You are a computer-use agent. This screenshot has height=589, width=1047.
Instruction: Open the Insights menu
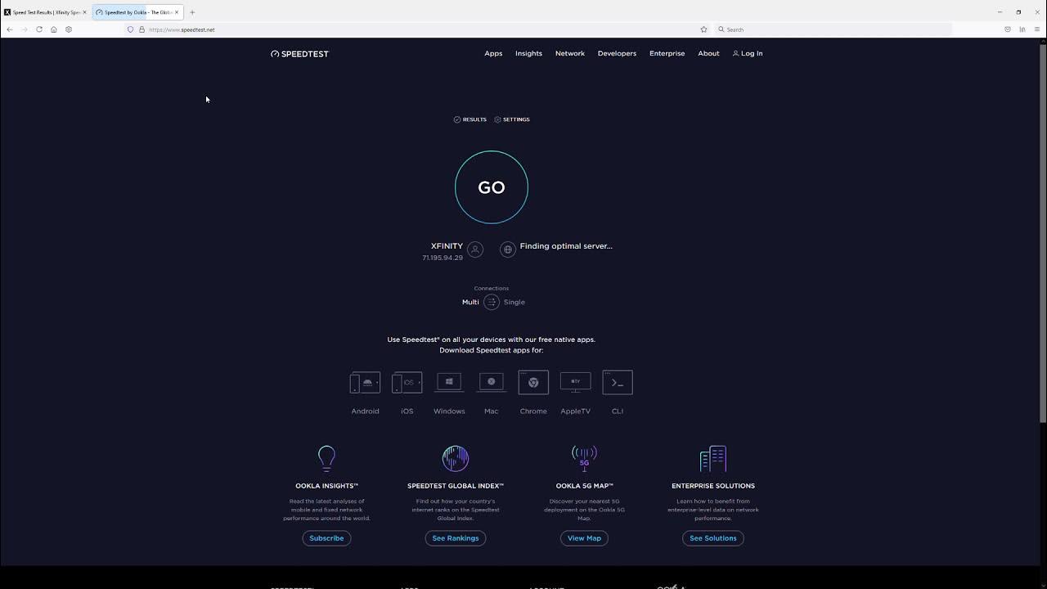point(528,53)
